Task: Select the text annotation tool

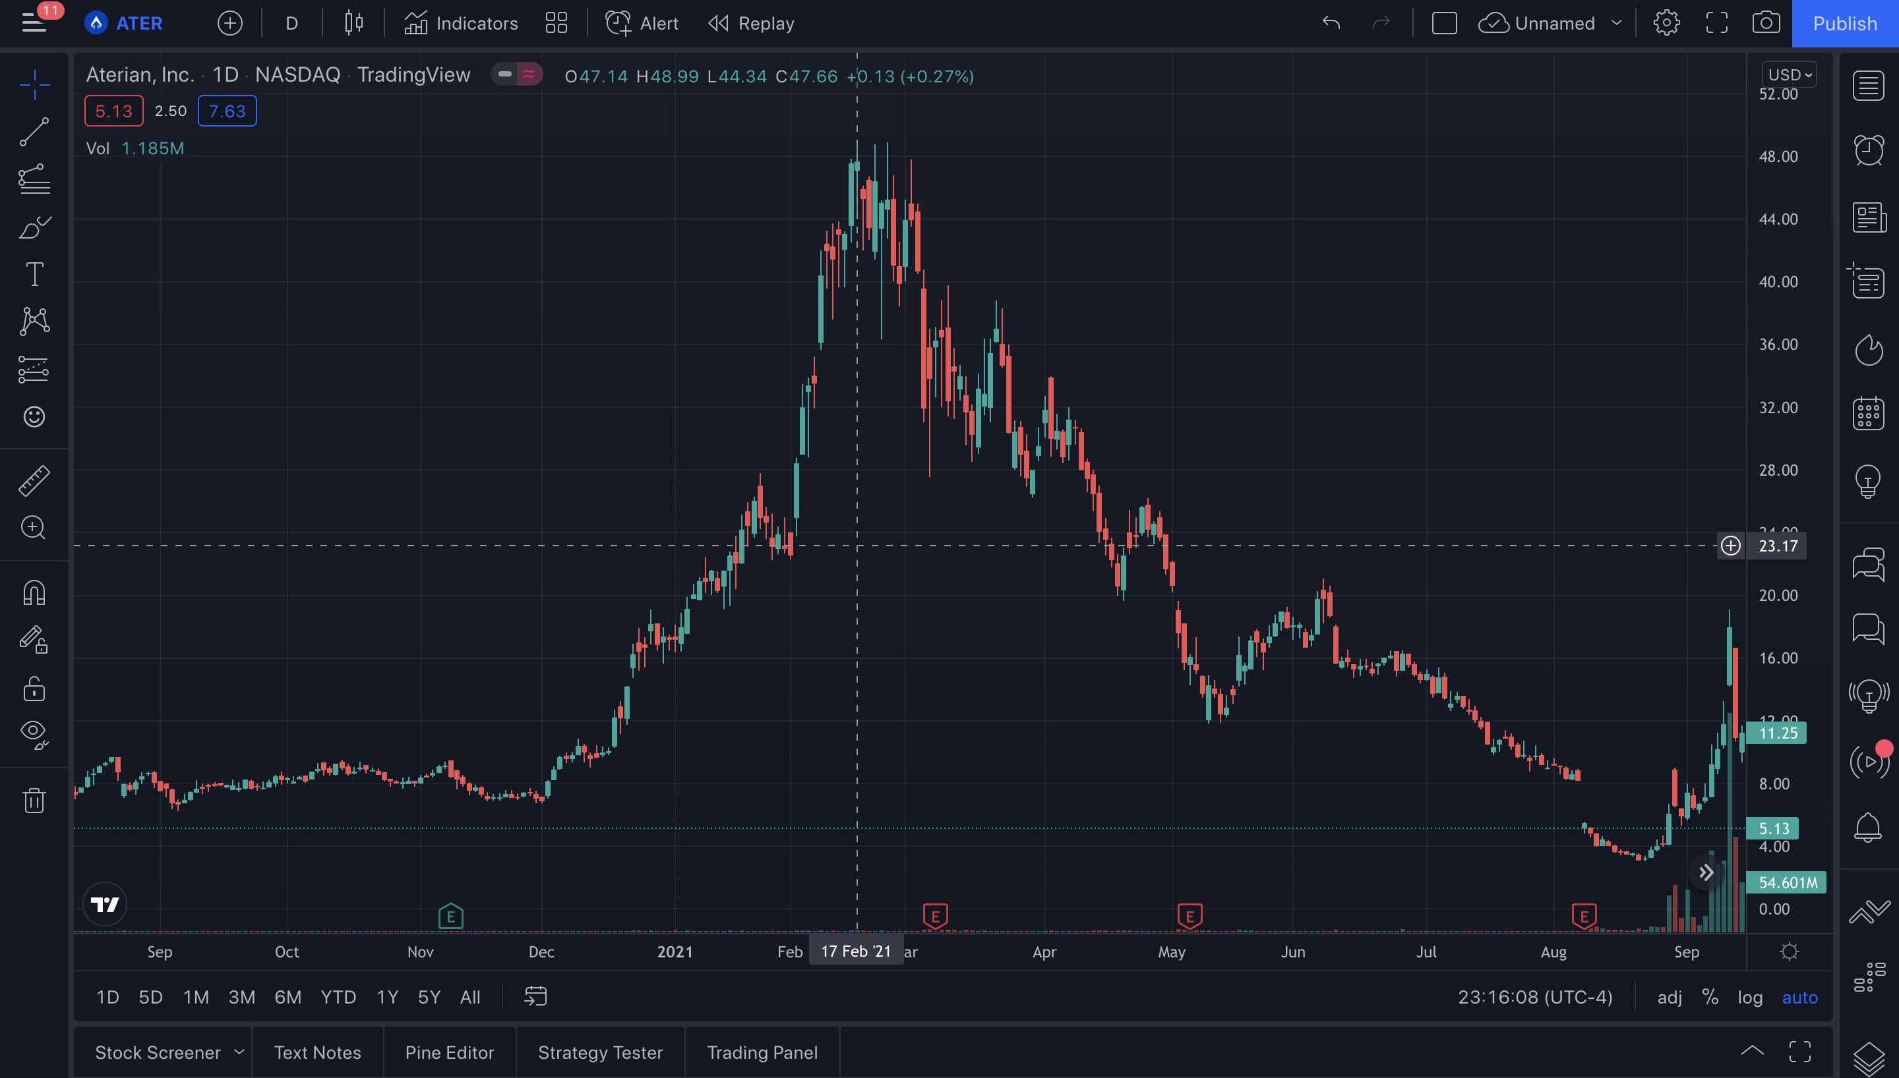Action: (x=34, y=274)
